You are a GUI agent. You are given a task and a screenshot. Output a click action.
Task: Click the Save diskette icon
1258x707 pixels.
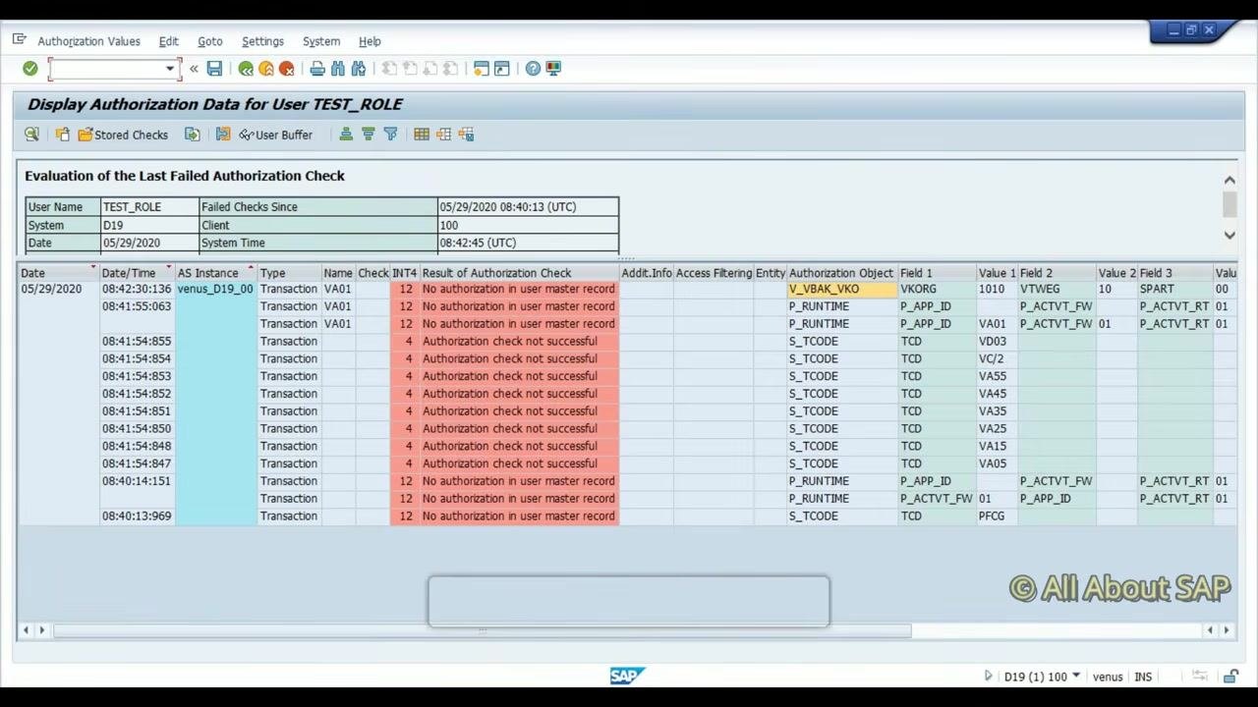(214, 69)
